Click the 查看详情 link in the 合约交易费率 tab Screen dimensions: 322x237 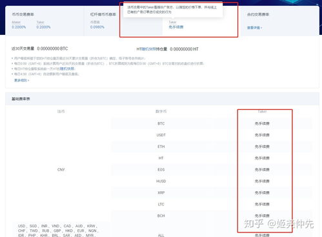(254, 28)
